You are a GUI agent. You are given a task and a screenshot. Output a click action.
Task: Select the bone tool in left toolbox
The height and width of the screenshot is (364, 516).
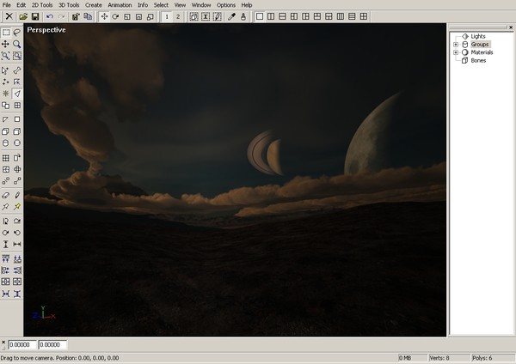[17, 70]
